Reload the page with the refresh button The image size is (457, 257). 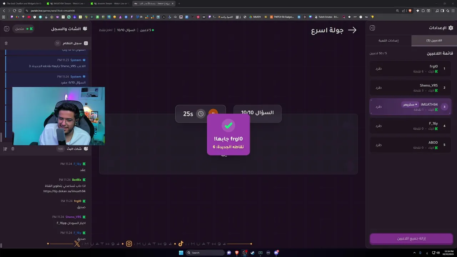pos(14,11)
